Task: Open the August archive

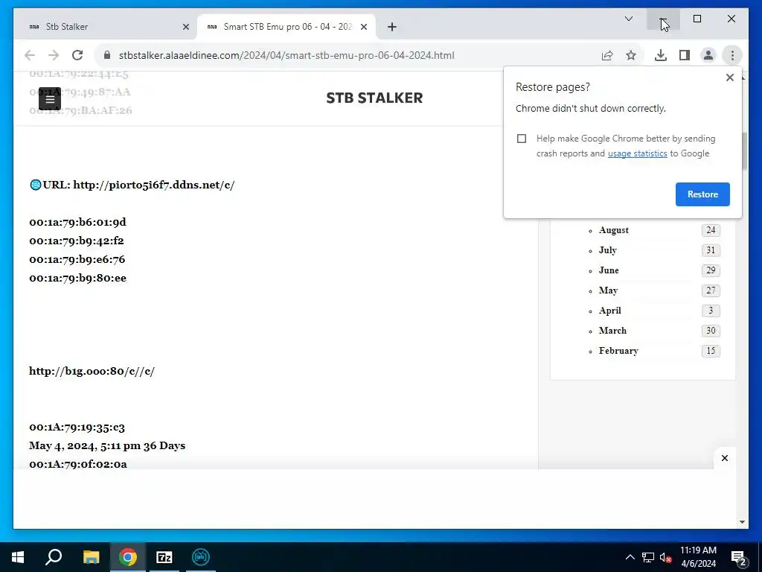Action: pos(613,230)
